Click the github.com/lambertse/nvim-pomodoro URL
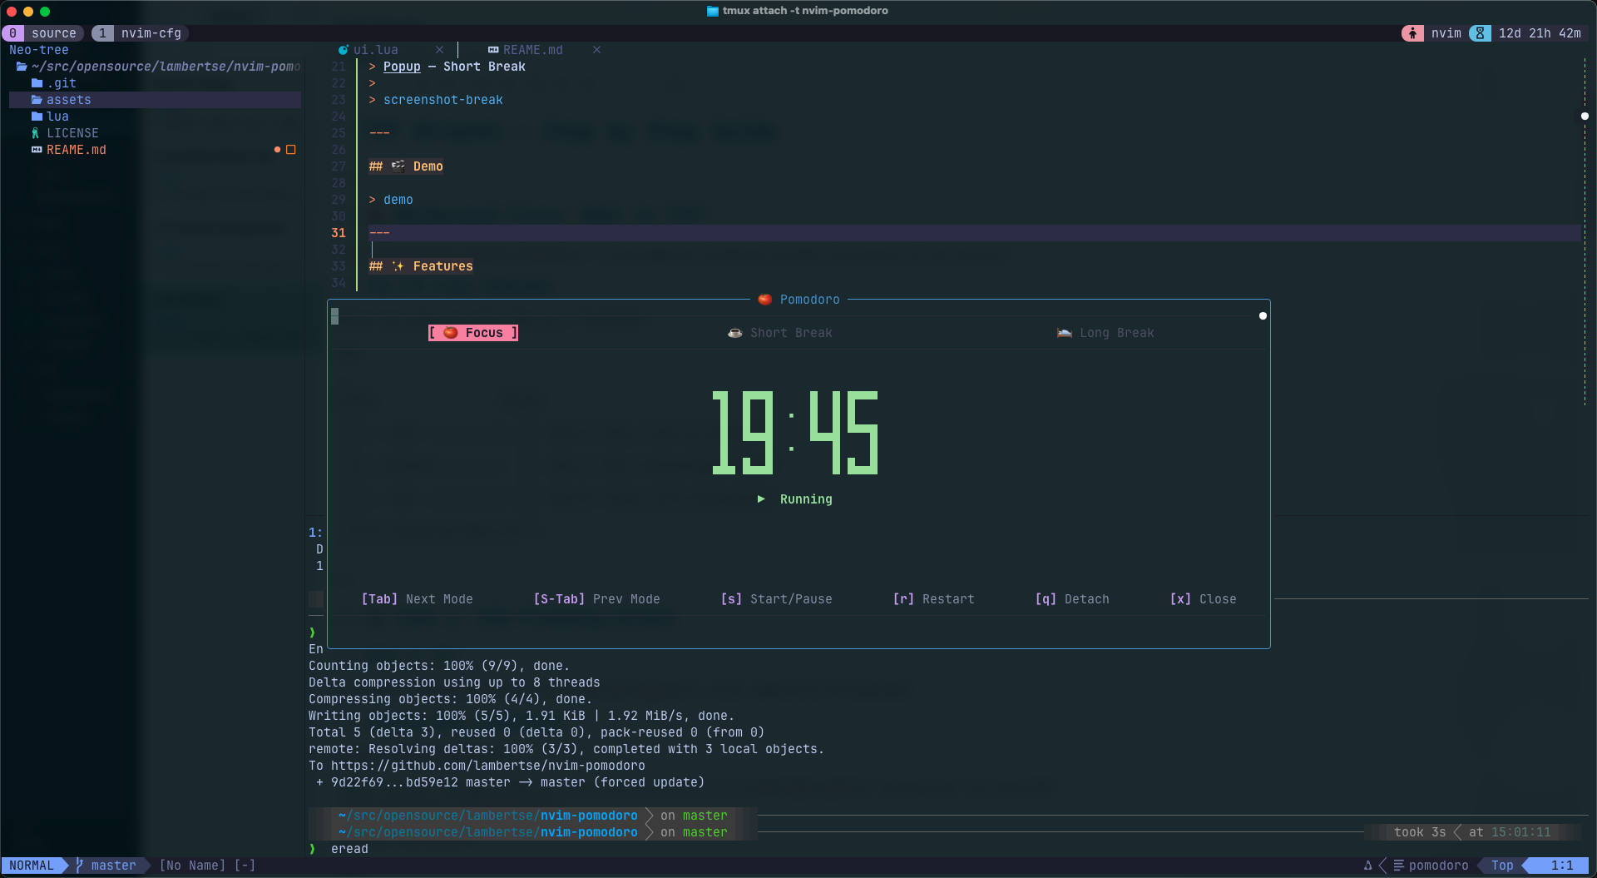Image resolution: width=1597 pixels, height=878 pixels. click(488, 766)
